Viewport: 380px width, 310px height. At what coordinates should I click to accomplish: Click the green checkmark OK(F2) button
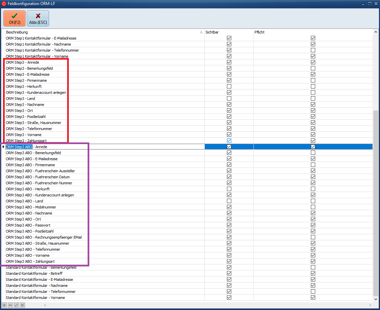pos(14,18)
